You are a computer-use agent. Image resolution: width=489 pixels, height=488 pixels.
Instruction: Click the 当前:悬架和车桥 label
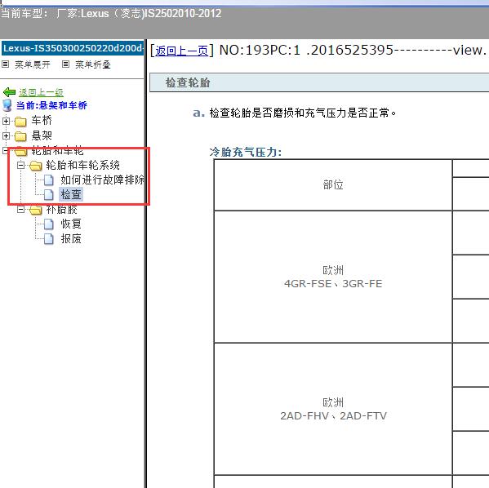(x=51, y=105)
